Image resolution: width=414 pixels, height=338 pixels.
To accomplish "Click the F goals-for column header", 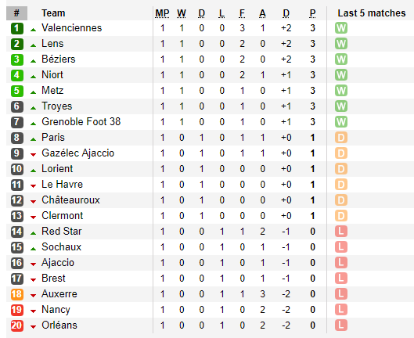I will pos(242,13).
